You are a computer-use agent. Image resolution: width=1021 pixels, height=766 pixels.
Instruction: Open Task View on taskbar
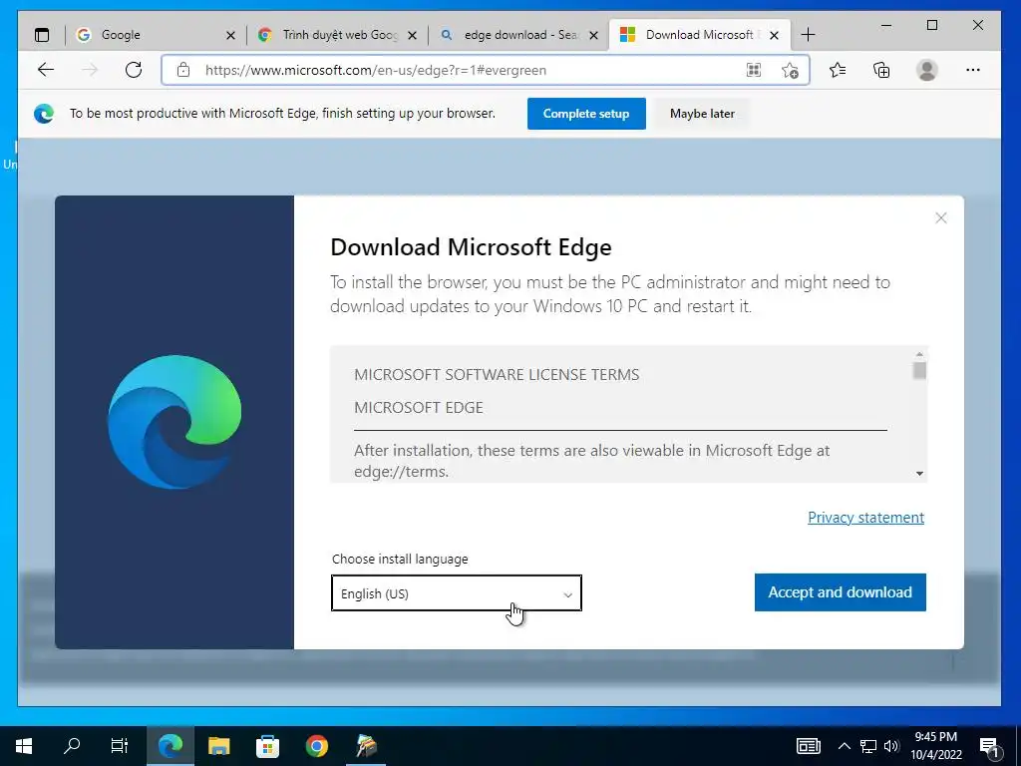[120, 746]
